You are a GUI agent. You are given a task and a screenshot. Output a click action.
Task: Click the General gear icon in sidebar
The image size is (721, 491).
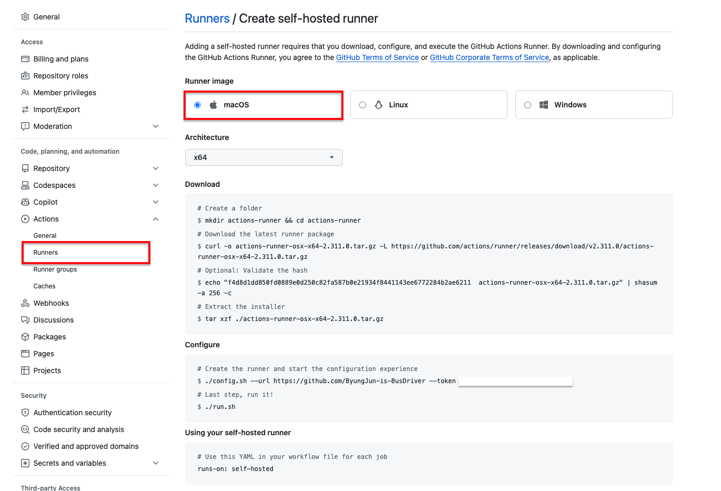coord(25,17)
